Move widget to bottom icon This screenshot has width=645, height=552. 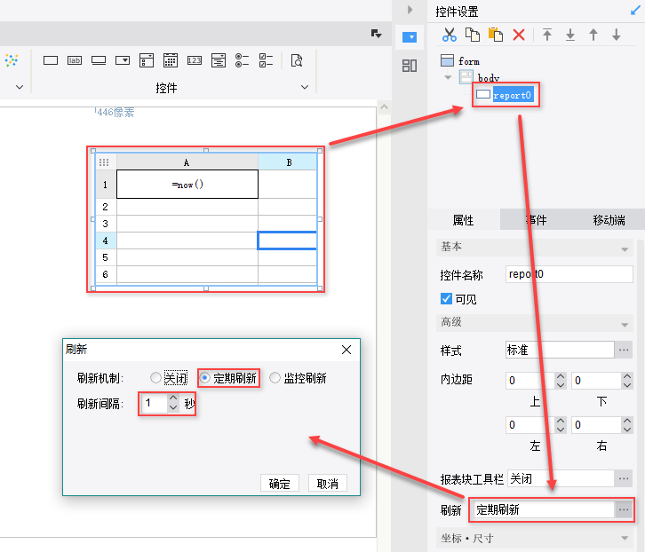coord(570,35)
